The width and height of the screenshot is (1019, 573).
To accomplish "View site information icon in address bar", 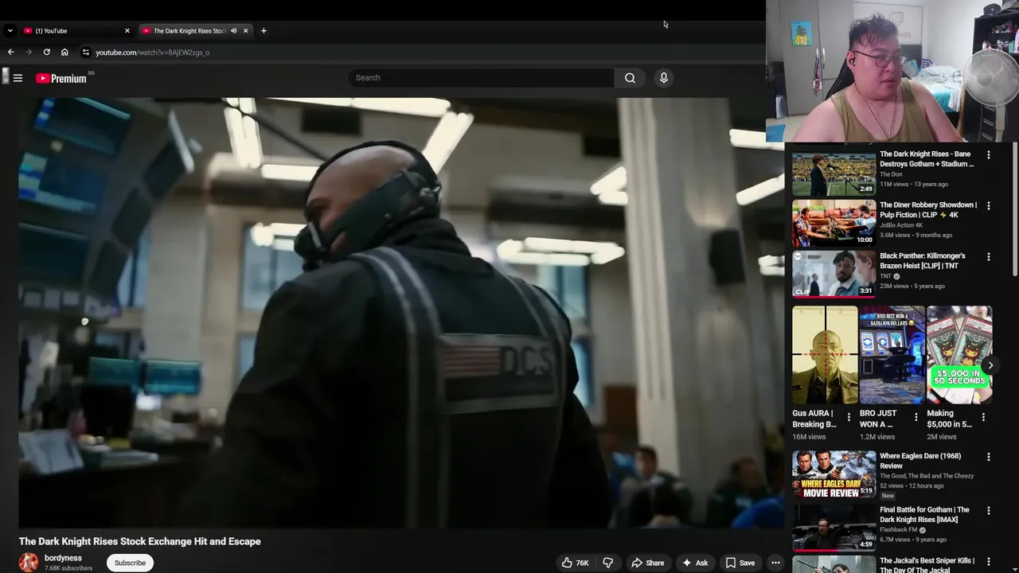I will [86, 53].
